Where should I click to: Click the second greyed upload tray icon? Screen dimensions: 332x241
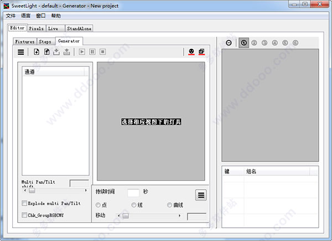click(67, 51)
